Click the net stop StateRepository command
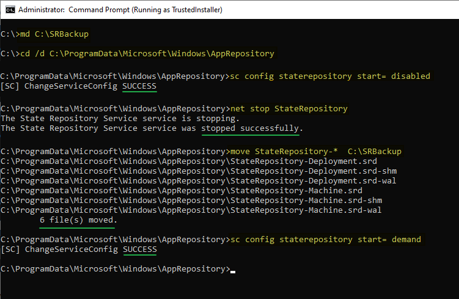 [x=287, y=109]
